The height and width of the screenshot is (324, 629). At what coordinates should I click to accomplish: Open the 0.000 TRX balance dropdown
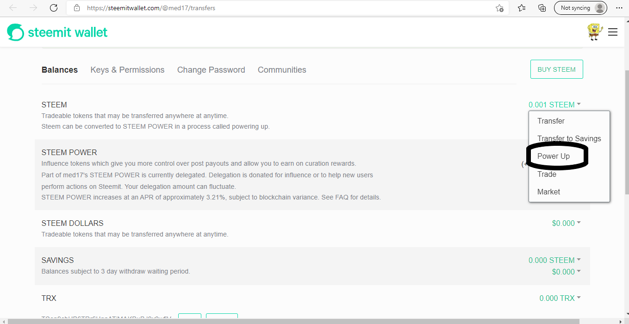[560, 298]
